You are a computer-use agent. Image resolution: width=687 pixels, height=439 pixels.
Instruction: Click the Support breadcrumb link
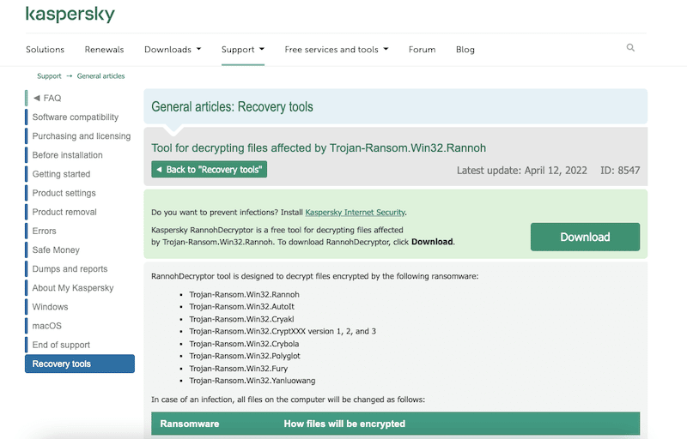[x=49, y=76]
